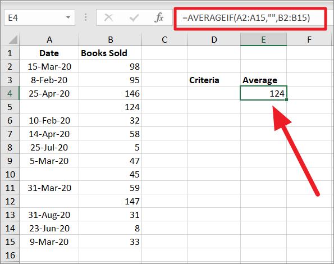Select the Criteria label cell
The width and height of the screenshot is (334, 264).
(x=214, y=80)
